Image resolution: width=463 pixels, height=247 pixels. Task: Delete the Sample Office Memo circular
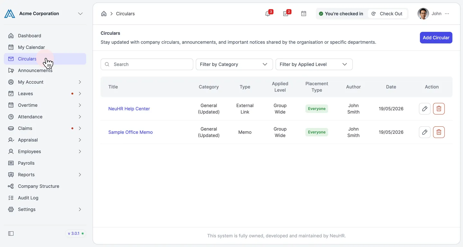tap(439, 132)
